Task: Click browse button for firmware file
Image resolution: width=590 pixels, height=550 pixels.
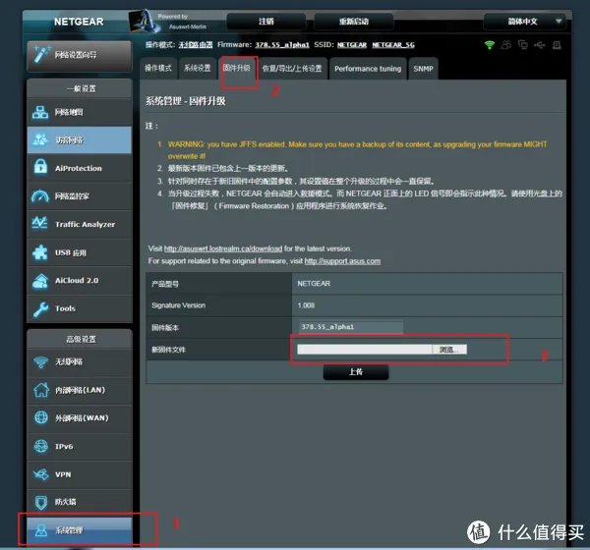Action: pos(449,350)
